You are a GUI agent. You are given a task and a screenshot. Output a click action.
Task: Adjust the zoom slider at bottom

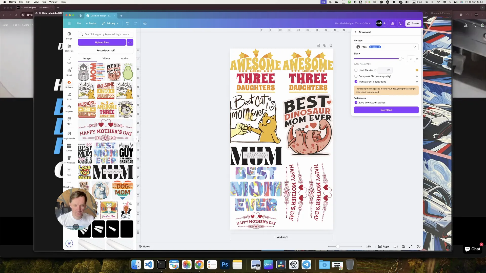click(338, 246)
